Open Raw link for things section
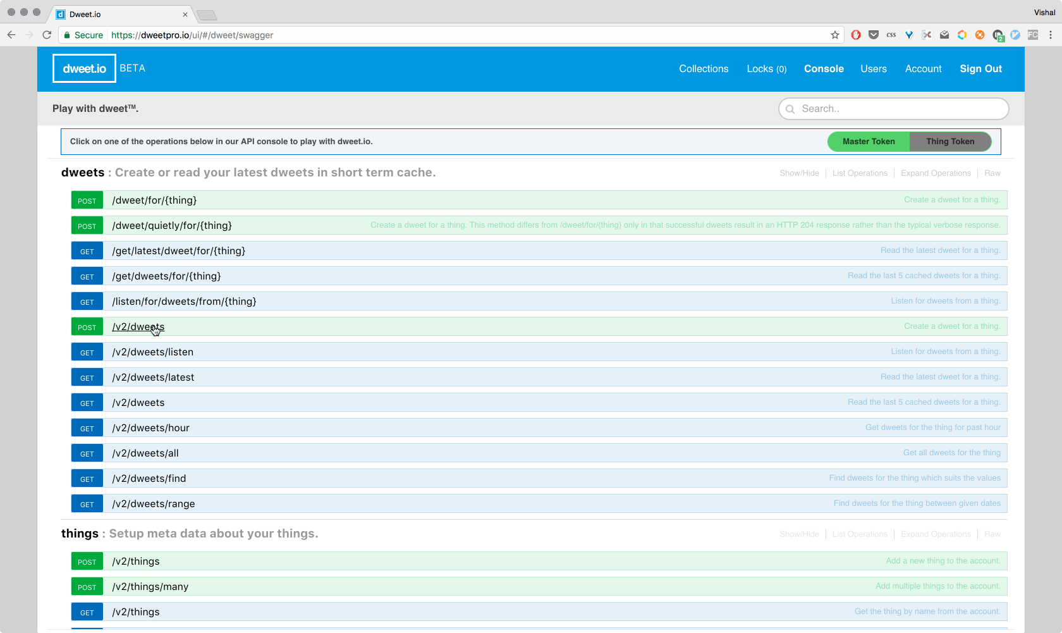Viewport: 1062px width, 633px height. click(x=992, y=534)
